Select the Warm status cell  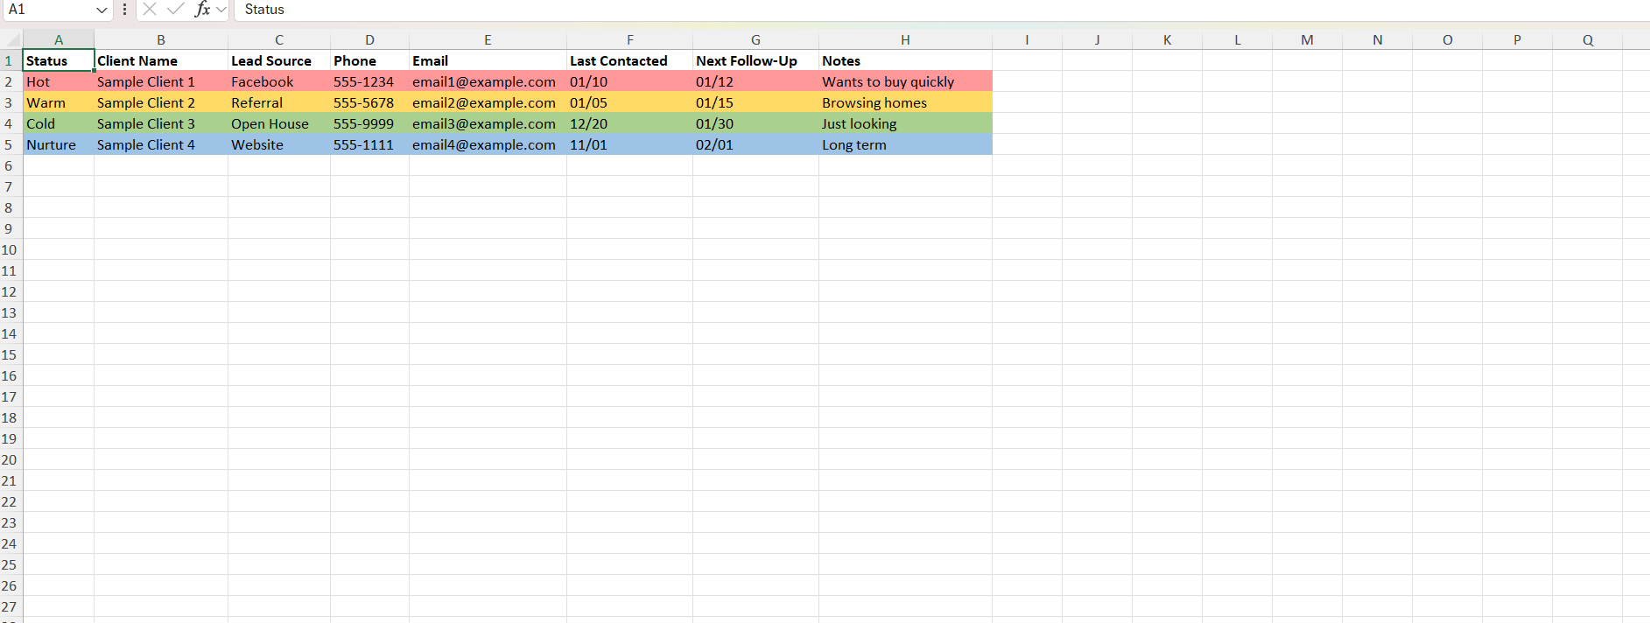coord(59,102)
